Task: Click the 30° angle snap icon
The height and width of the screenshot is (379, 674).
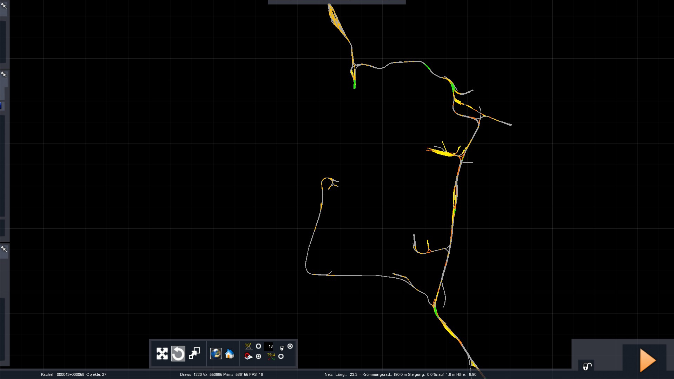Action: pyautogui.click(x=248, y=346)
